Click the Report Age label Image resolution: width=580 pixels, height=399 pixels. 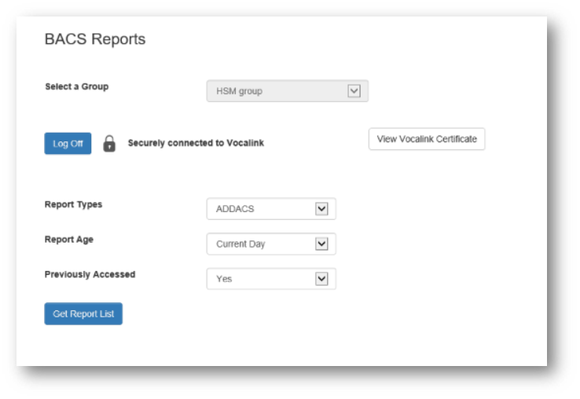[68, 240]
